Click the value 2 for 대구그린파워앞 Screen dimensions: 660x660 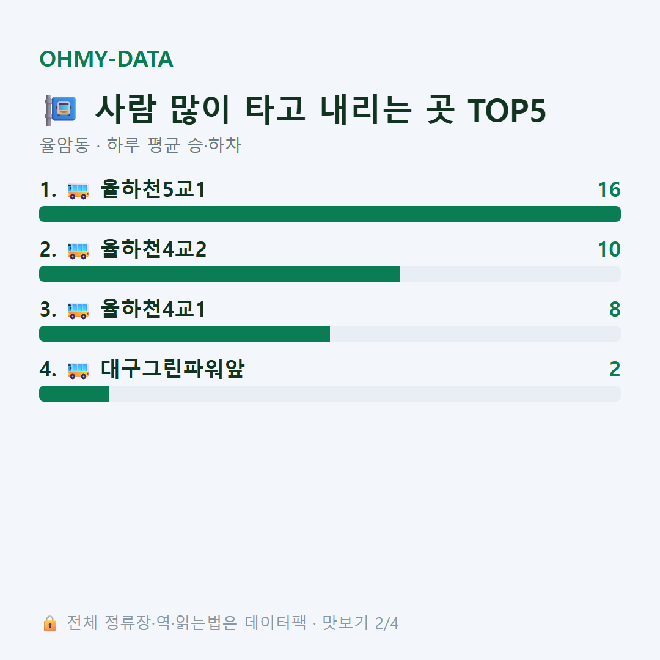click(x=615, y=369)
